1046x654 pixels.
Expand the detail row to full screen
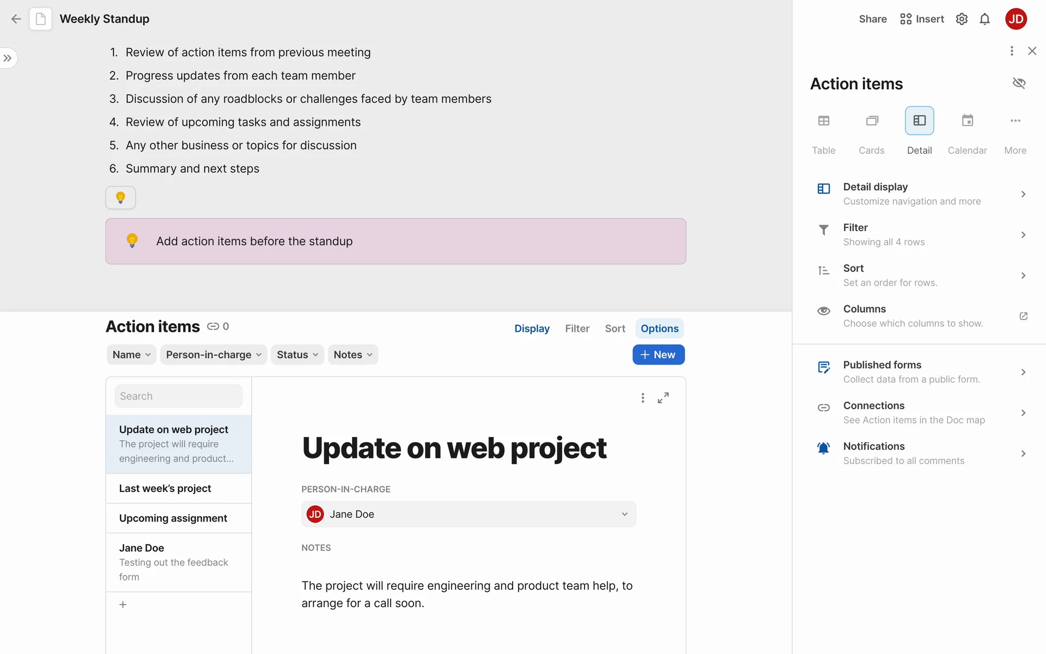pos(663,398)
